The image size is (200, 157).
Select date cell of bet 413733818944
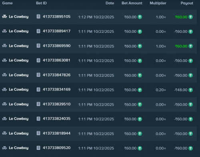(96, 134)
